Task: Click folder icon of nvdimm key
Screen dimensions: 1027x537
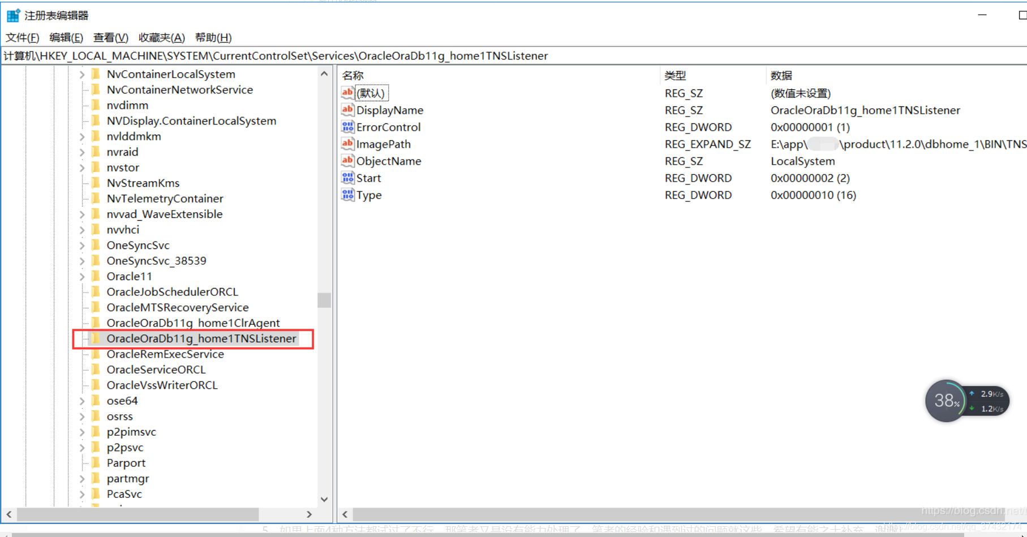Action: [x=96, y=105]
